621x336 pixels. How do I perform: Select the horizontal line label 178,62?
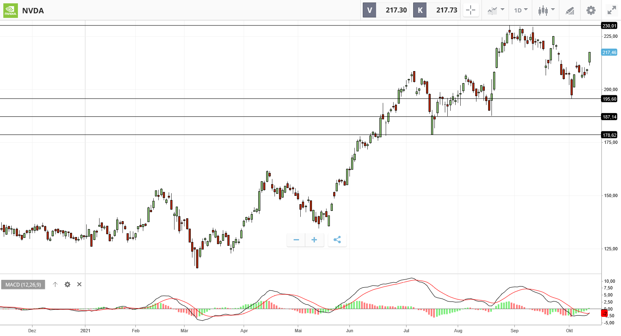tap(609, 135)
